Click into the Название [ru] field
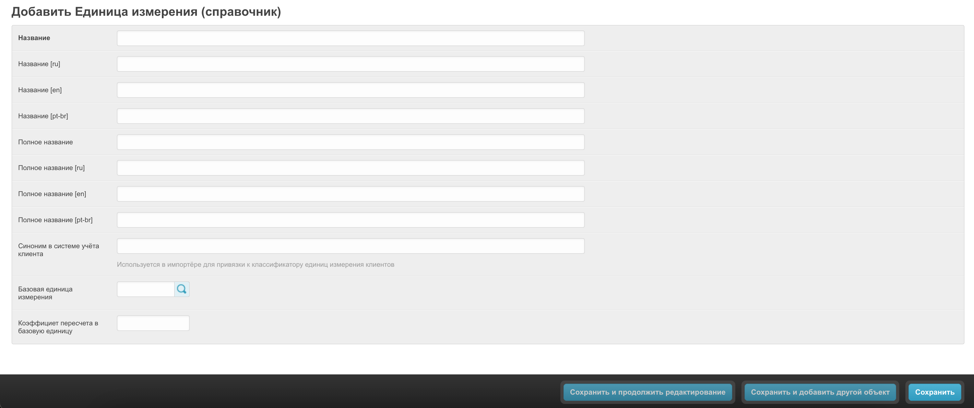The image size is (974, 408). (x=350, y=64)
